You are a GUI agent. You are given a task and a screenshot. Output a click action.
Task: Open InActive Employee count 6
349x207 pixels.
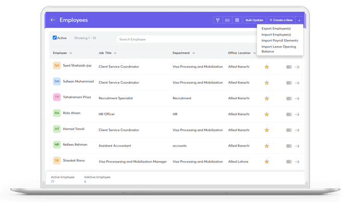click(85, 182)
